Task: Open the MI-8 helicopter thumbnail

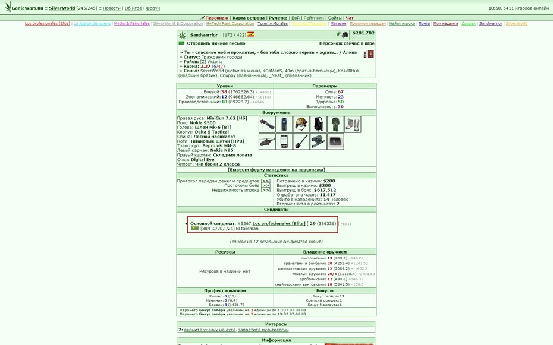Action: coord(267,141)
